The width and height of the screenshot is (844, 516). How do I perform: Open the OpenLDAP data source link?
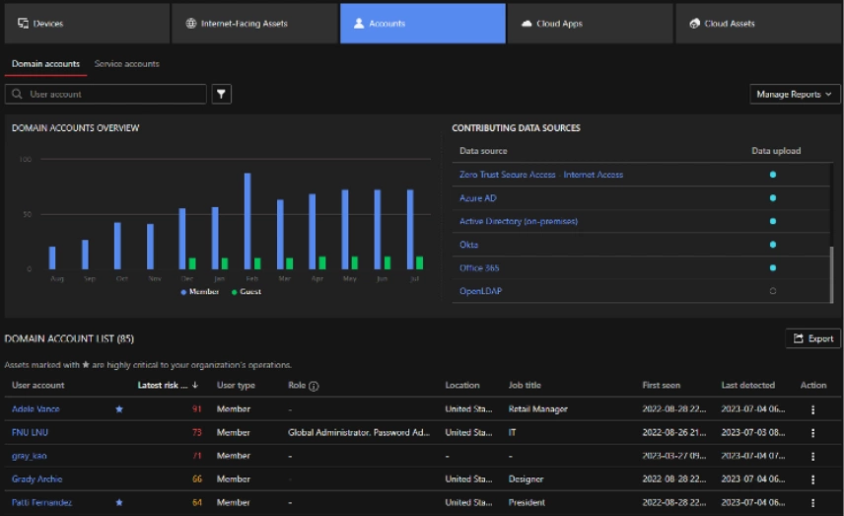(481, 291)
